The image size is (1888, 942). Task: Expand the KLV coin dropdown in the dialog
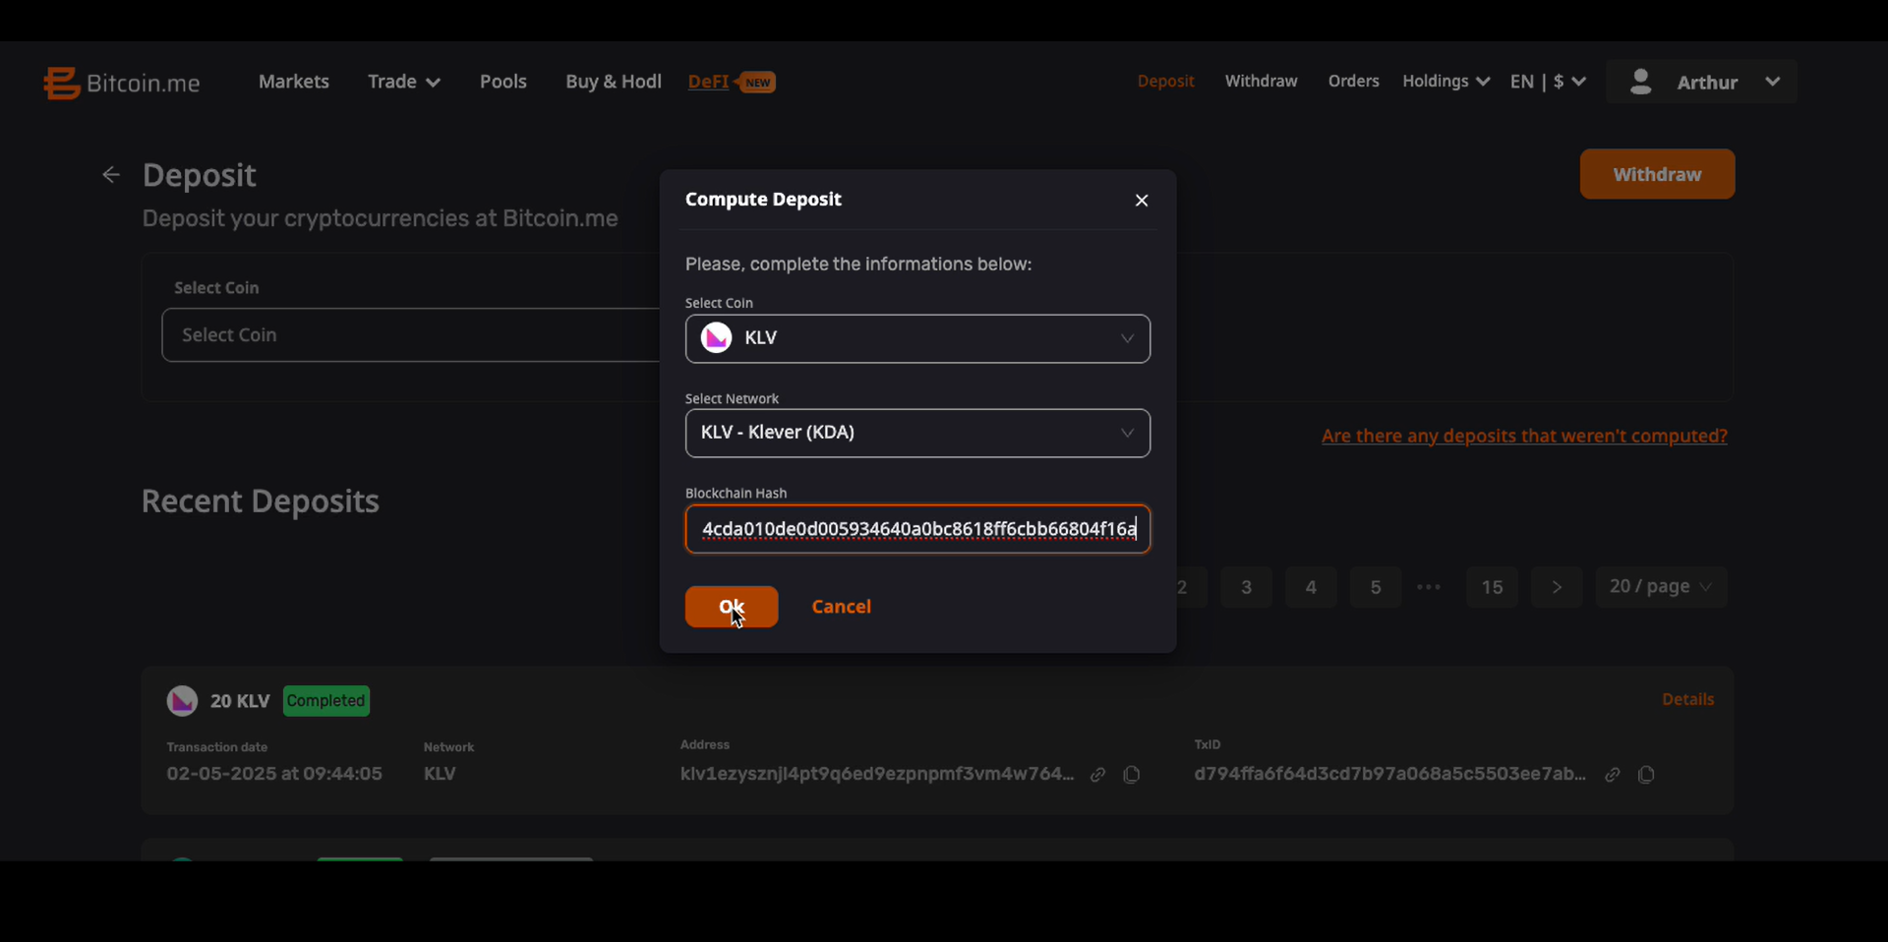pyautogui.click(x=917, y=338)
